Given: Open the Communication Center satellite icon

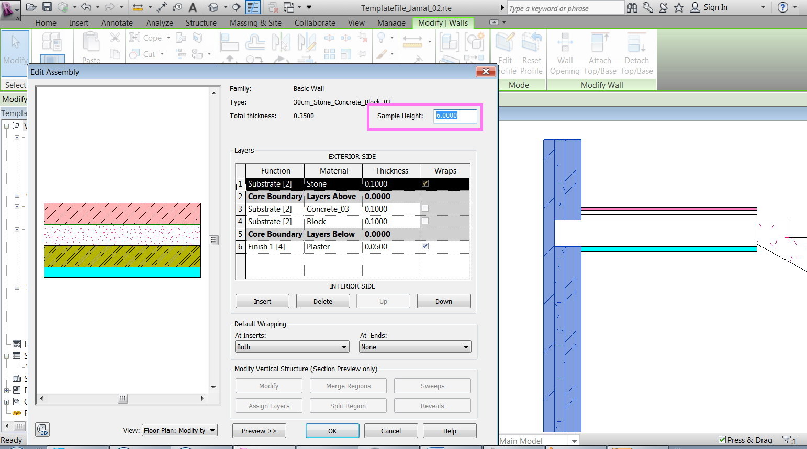Looking at the screenshot, I should (664, 7).
